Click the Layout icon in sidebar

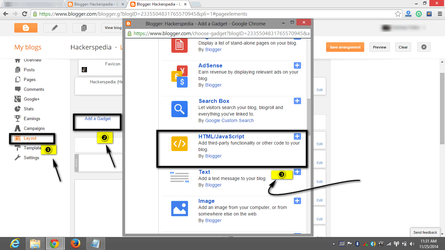(x=18, y=138)
